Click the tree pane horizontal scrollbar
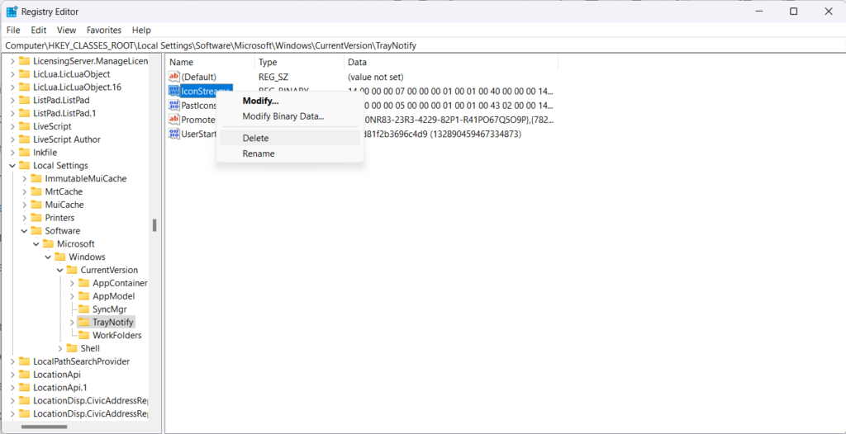The image size is (846, 434). pyautogui.click(x=50, y=427)
